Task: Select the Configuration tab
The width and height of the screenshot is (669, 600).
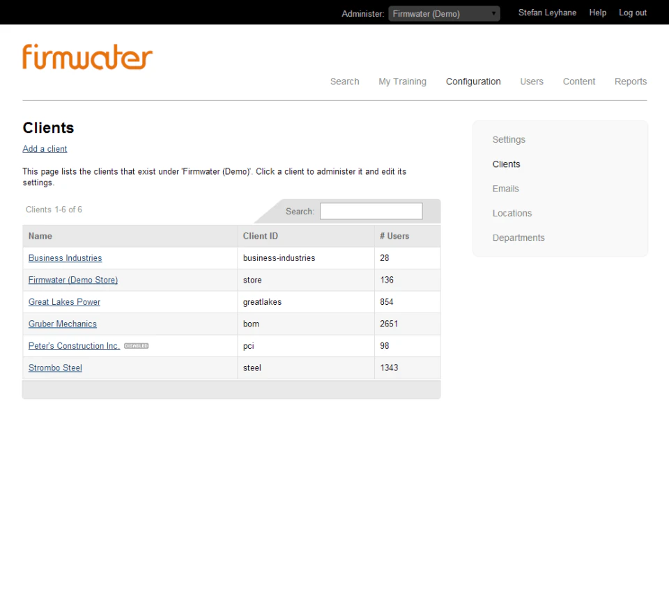Action: pos(473,81)
